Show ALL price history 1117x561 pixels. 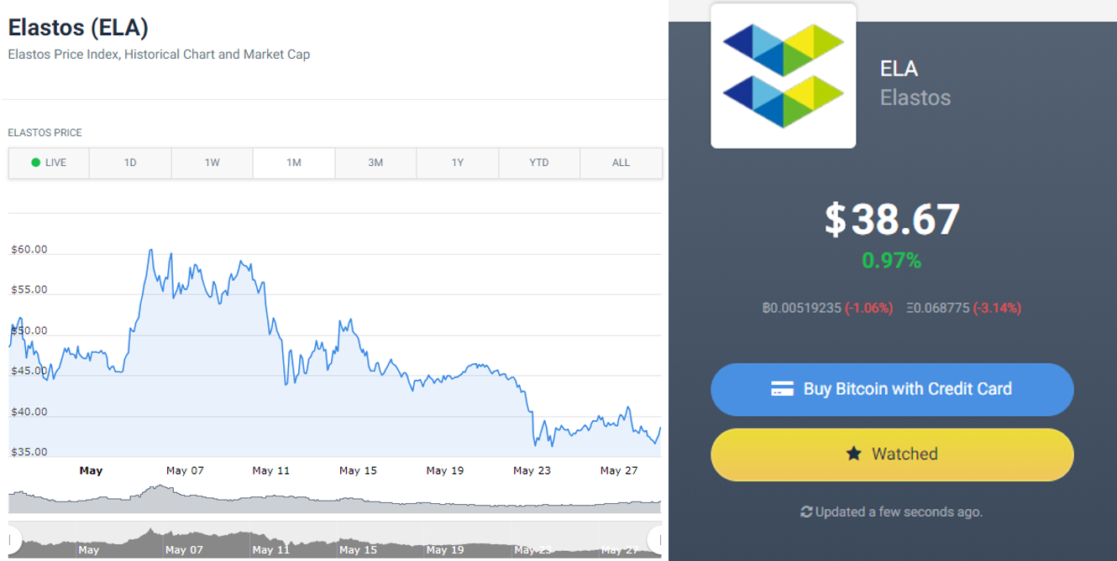pos(621,163)
